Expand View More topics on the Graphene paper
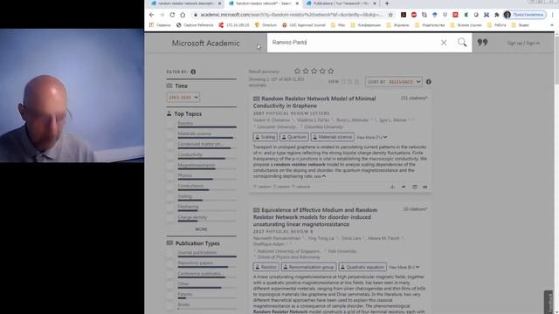 (x=372, y=137)
